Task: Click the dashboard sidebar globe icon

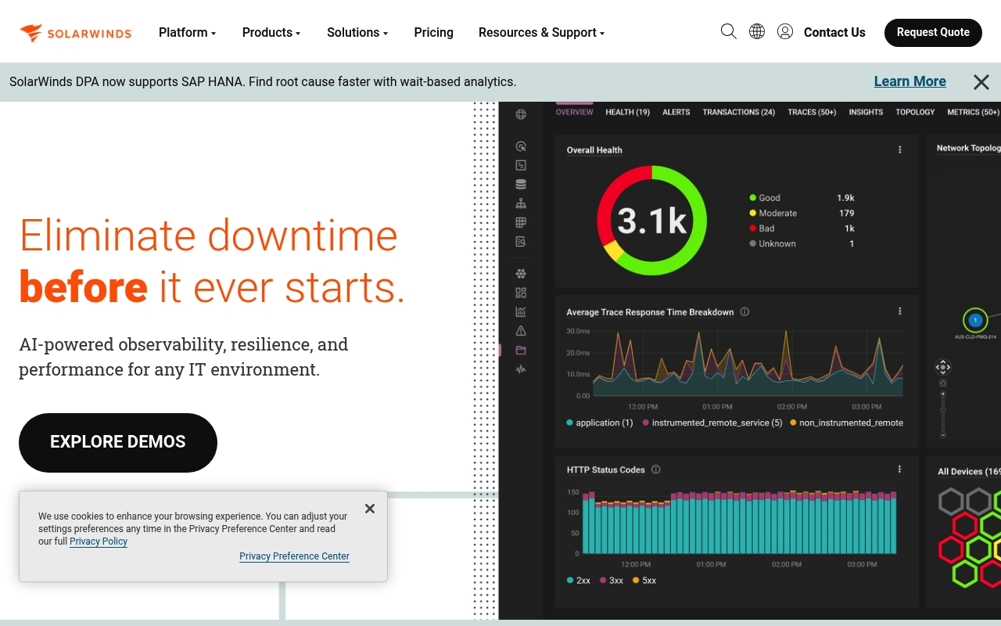Action: click(521, 114)
